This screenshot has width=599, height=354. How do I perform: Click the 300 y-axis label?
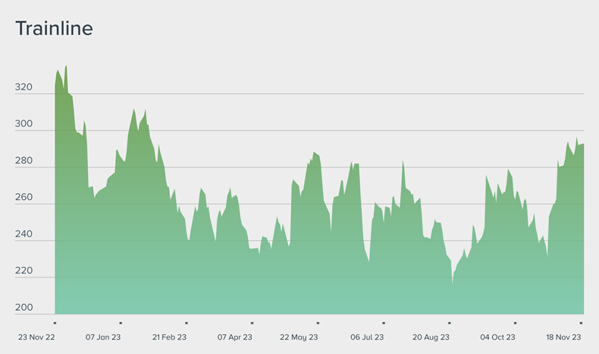point(24,124)
